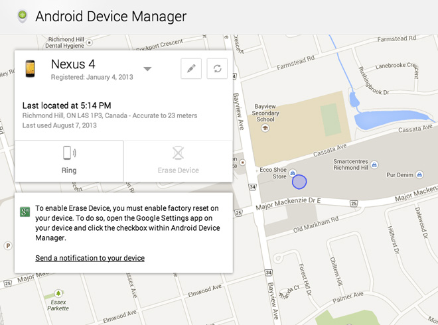438x325 pixels.
Task: Click the Richmond Hill Dental Hygiene marker
Action: (x=89, y=42)
